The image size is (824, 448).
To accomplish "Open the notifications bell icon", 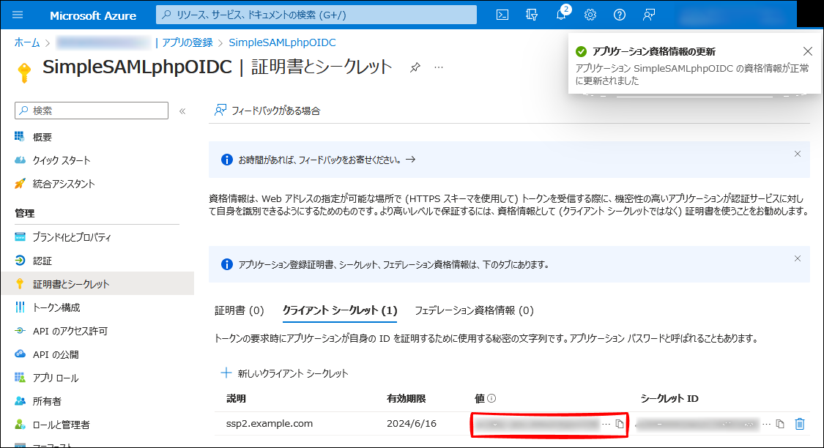I will (x=561, y=15).
